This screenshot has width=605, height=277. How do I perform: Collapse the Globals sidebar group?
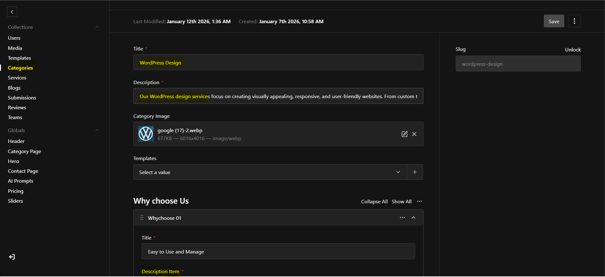97,130
